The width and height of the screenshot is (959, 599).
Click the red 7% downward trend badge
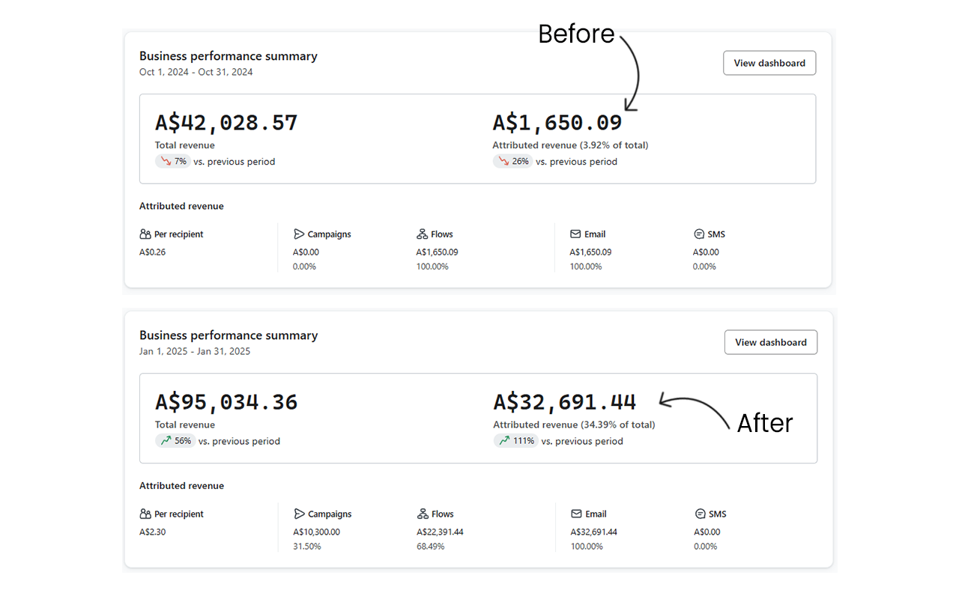click(x=173, y=162)
